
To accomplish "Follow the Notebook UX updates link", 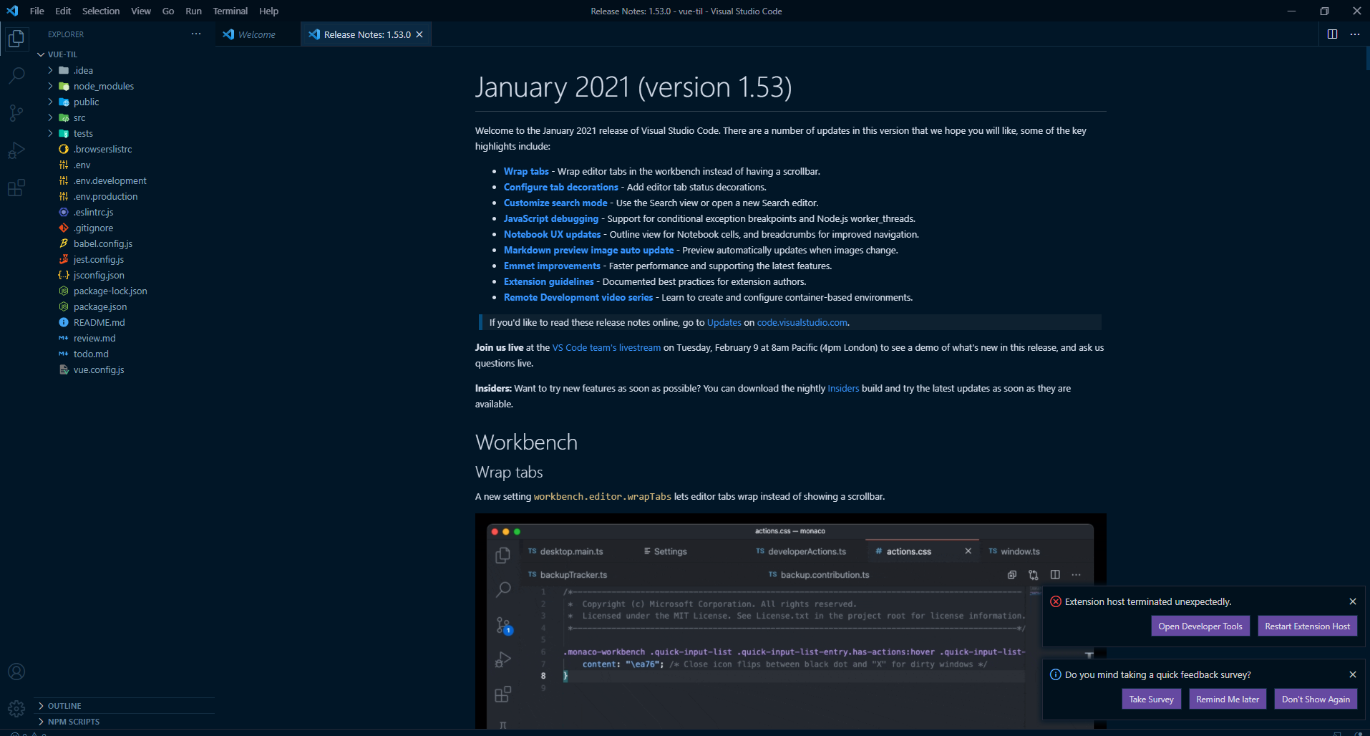I will 552,234.
